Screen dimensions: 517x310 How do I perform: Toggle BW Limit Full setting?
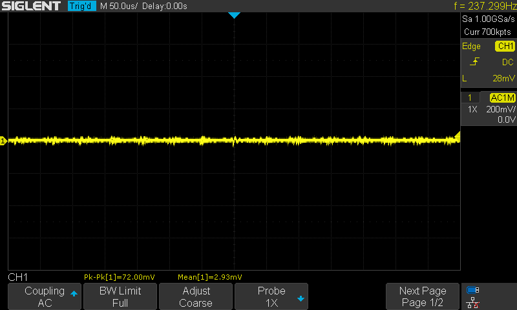(120, 296)
